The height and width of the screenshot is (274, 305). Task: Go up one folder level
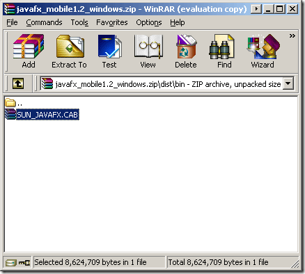(x=18, y=83)
